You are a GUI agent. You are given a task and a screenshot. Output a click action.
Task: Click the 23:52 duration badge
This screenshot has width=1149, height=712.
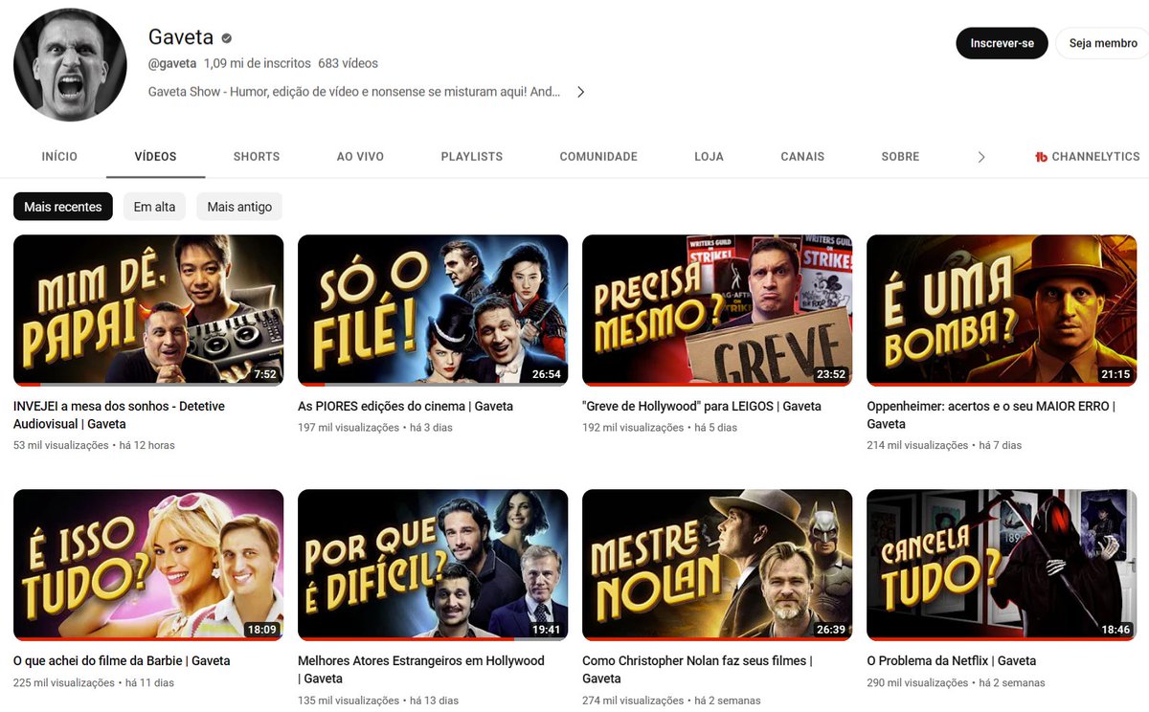pos(831,374)
